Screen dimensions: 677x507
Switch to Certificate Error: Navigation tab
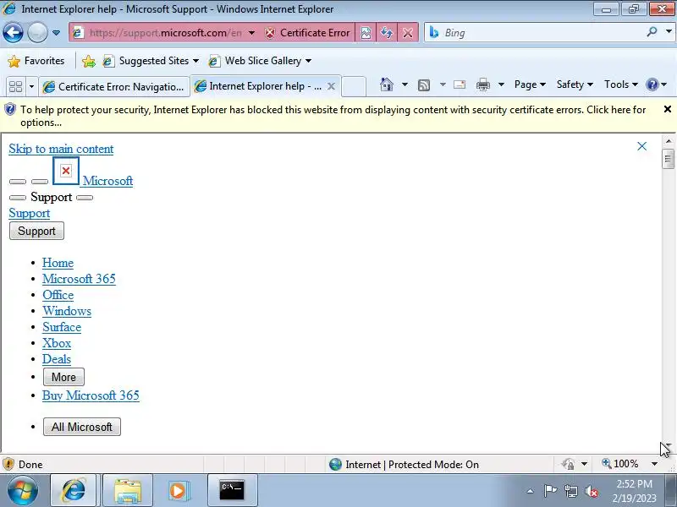(x=114, y=87)
